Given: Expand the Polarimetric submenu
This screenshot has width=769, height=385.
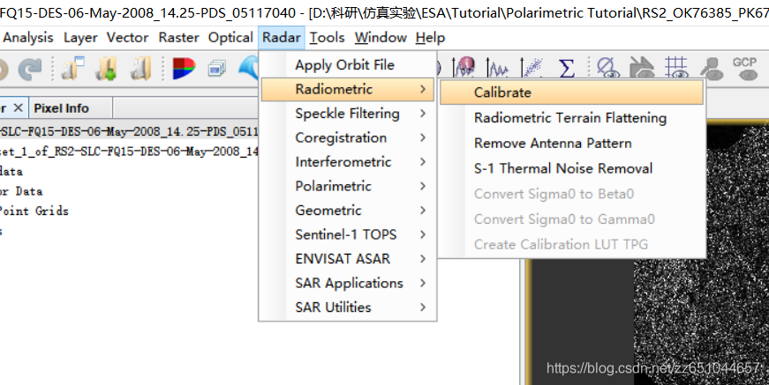Looking at the screenshot, I should [x=348, y=186].
